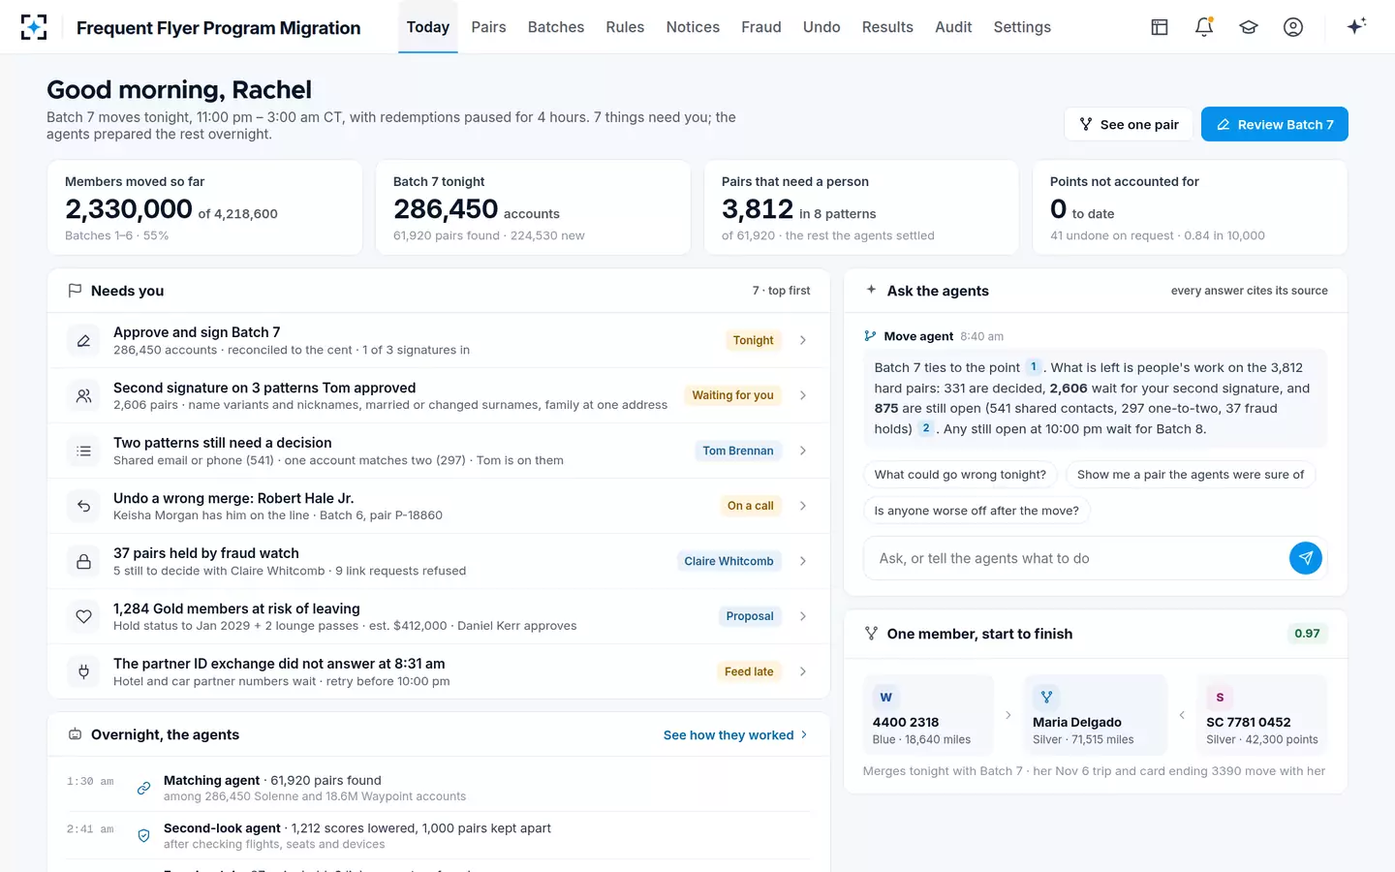Click the graduation cap learning icon
The width and height of the screenshot is (1395, 872).
[1249, 27]
